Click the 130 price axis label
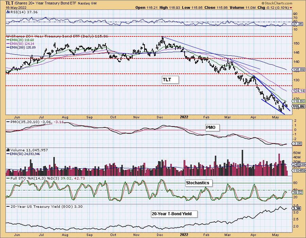 point(296,80)
